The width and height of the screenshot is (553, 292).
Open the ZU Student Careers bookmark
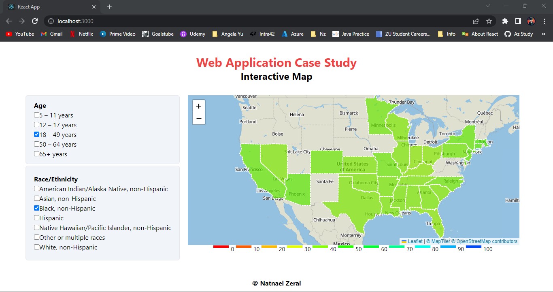click(404, 34)
